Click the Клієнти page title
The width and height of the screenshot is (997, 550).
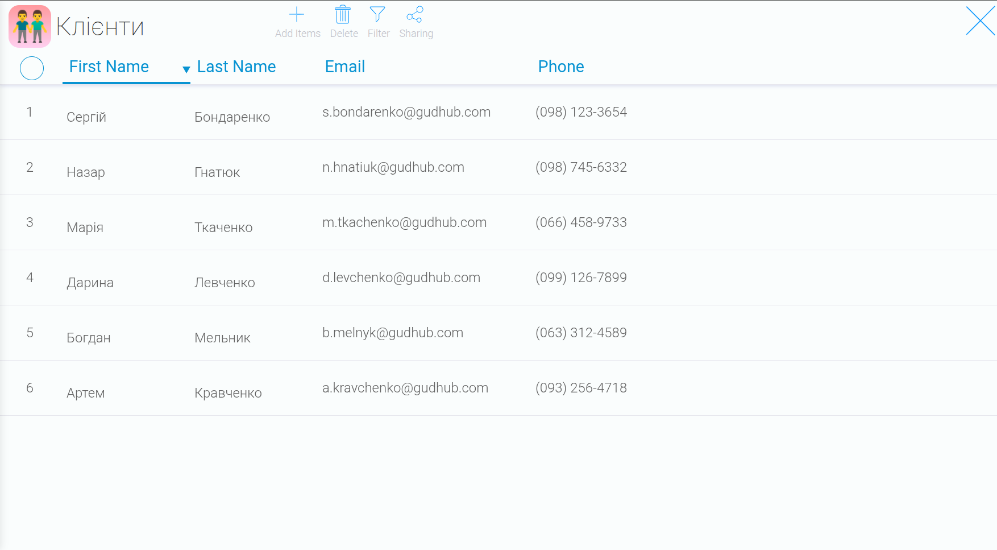coord(100,27)
